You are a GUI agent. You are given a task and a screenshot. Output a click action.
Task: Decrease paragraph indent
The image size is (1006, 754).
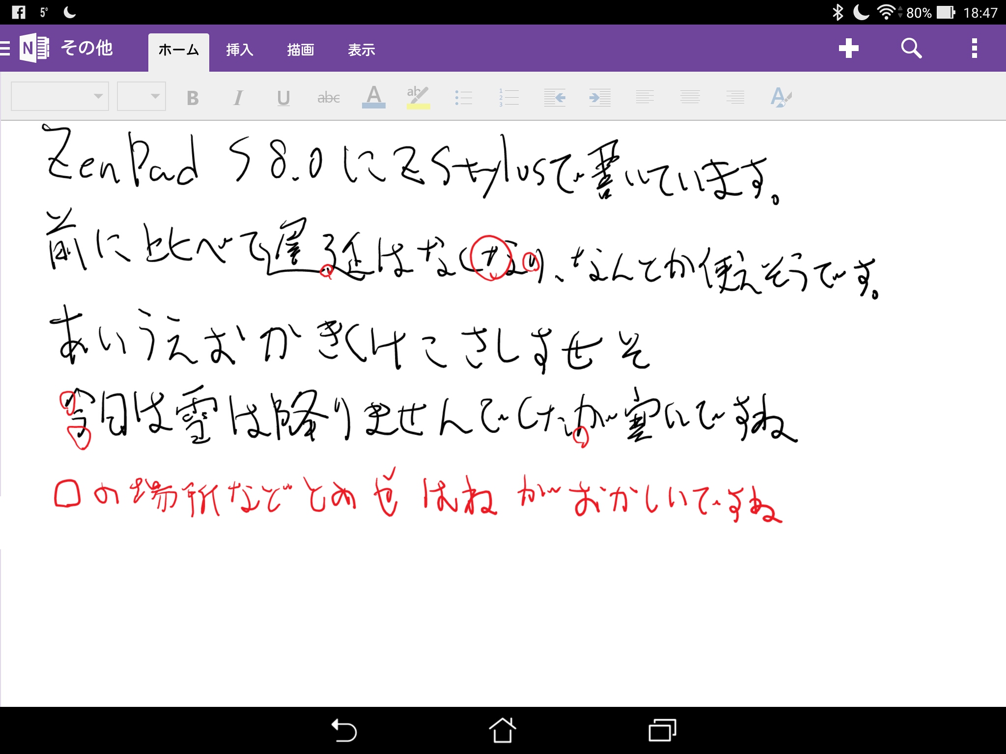pyautogui.click(x=554, y=97)
